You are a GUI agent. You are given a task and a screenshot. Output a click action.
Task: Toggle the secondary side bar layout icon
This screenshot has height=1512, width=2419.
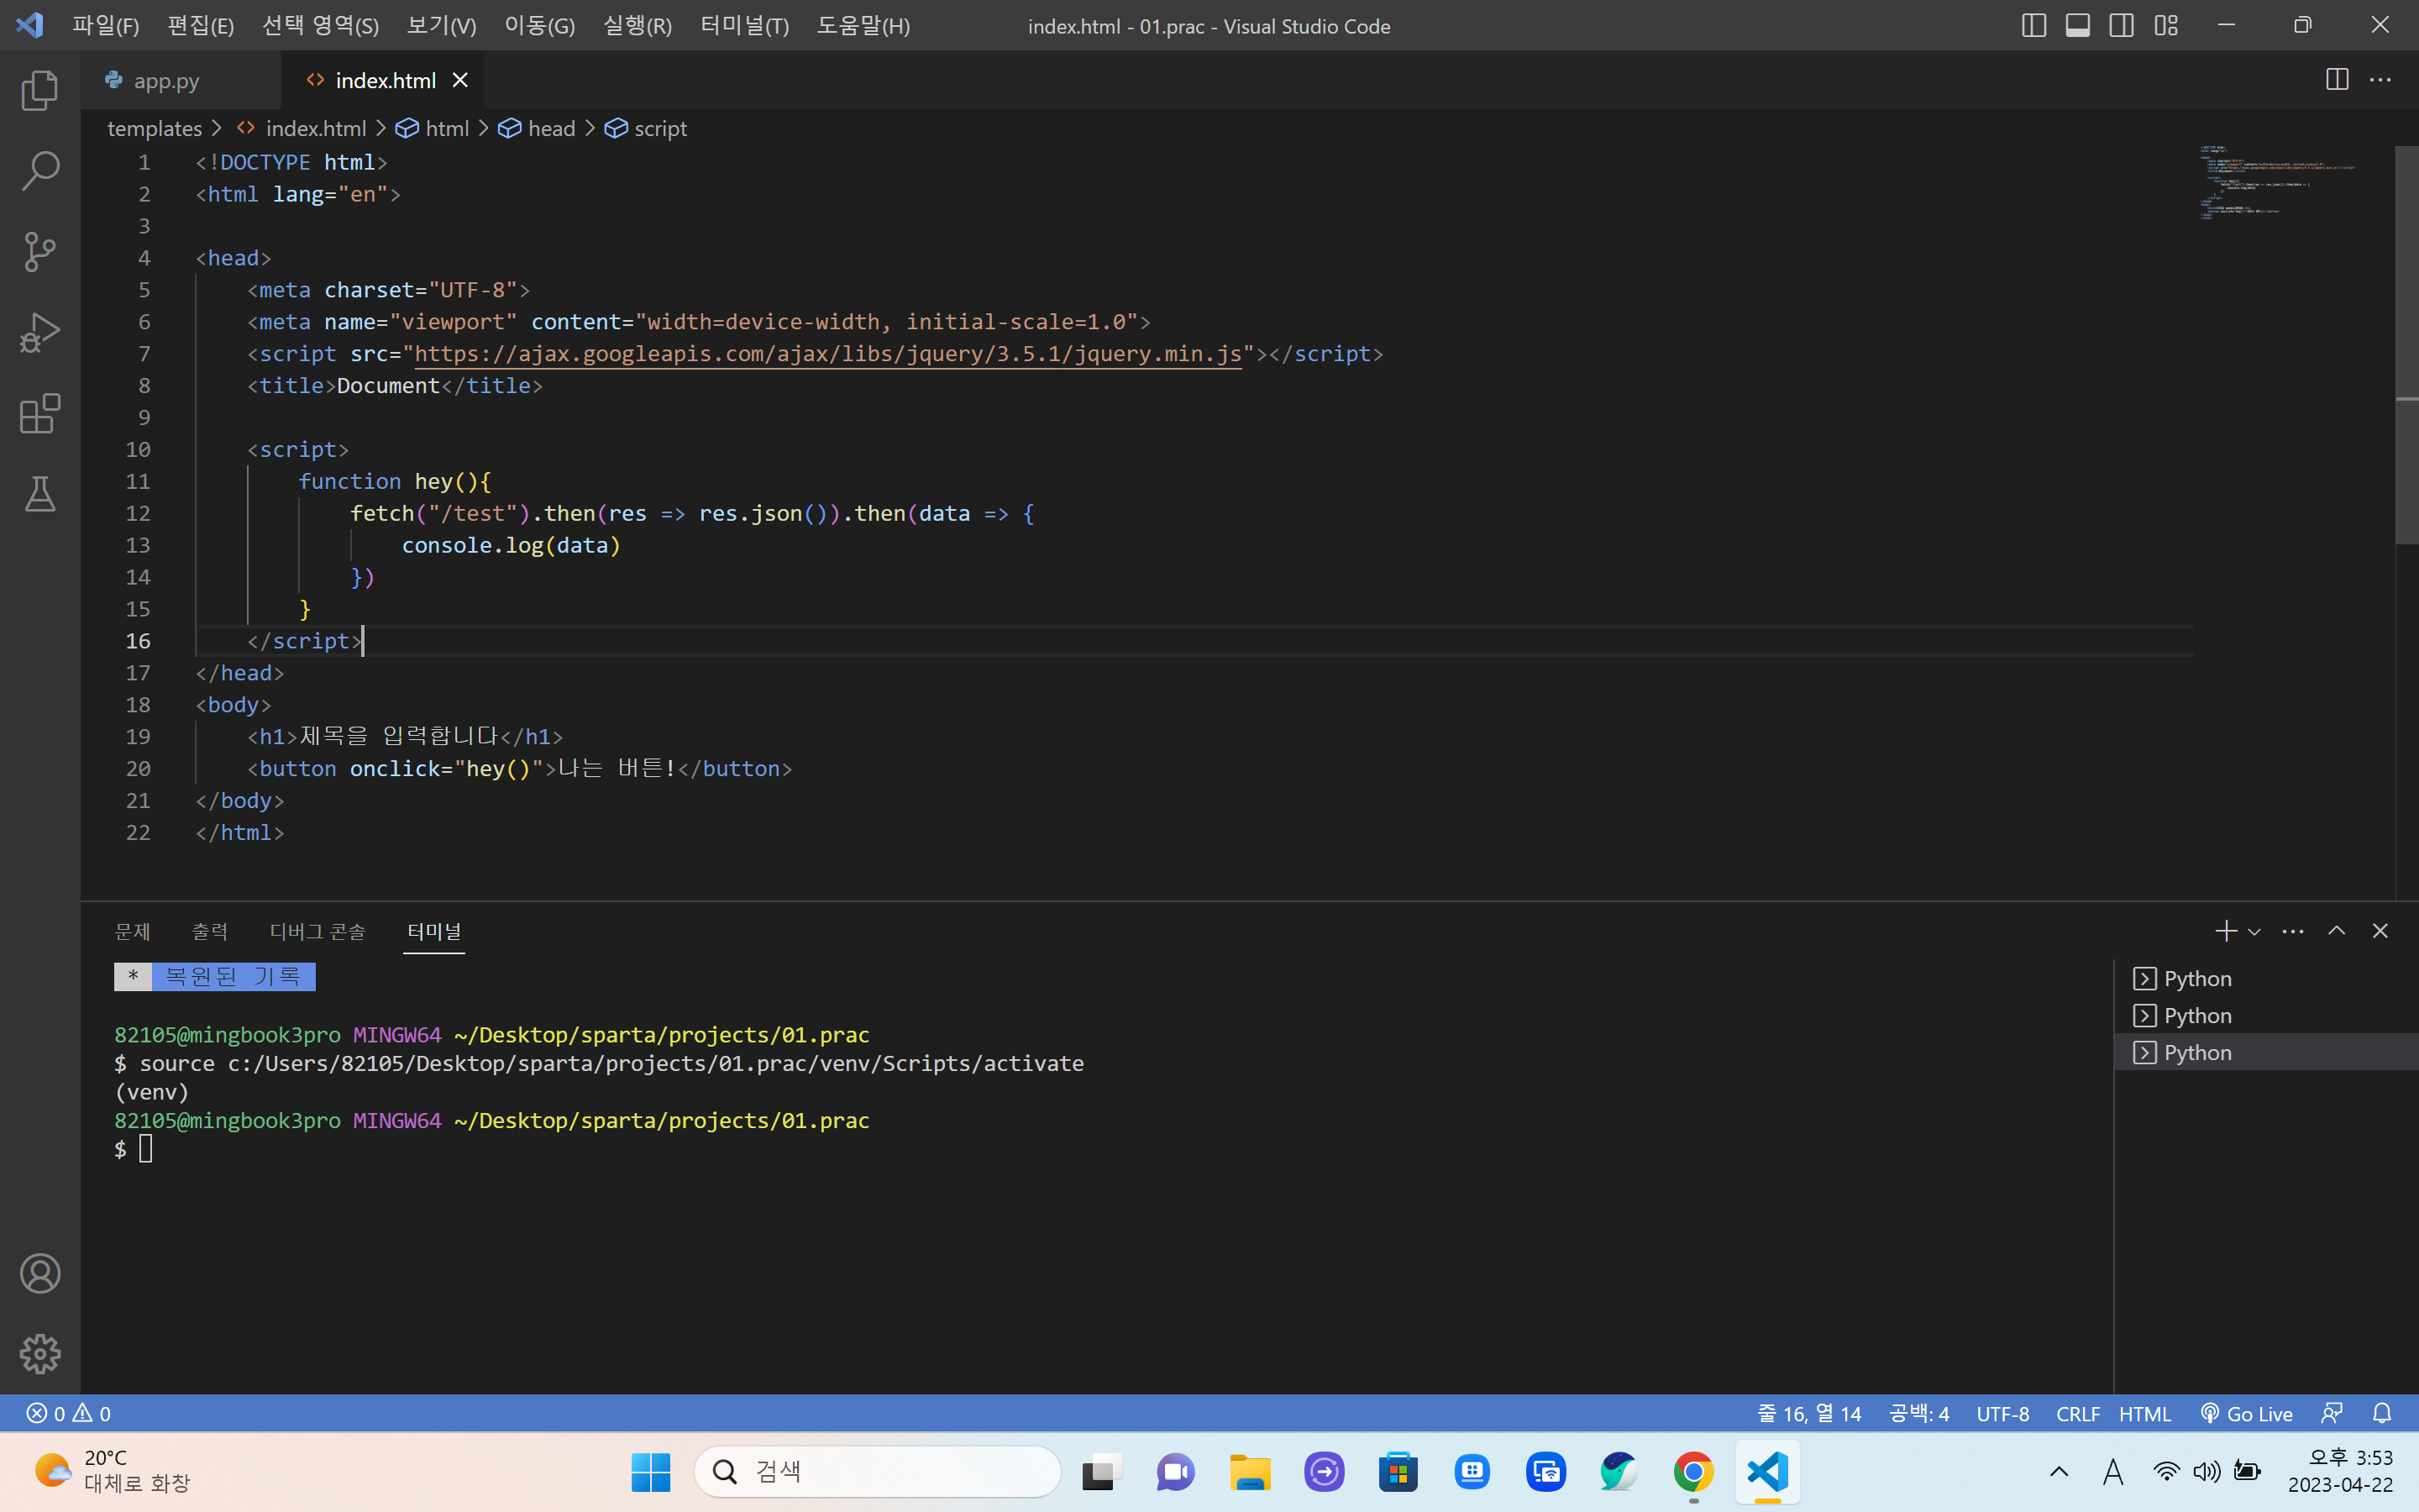2121,25
